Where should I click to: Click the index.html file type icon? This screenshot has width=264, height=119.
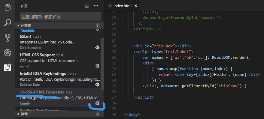pos(110,6)
